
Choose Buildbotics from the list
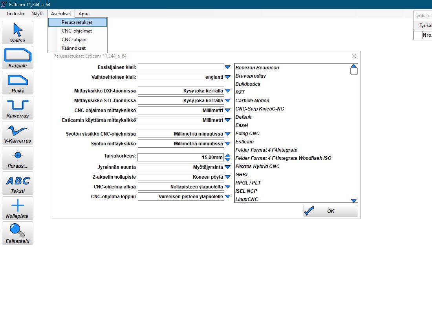[x=248, y=84]
